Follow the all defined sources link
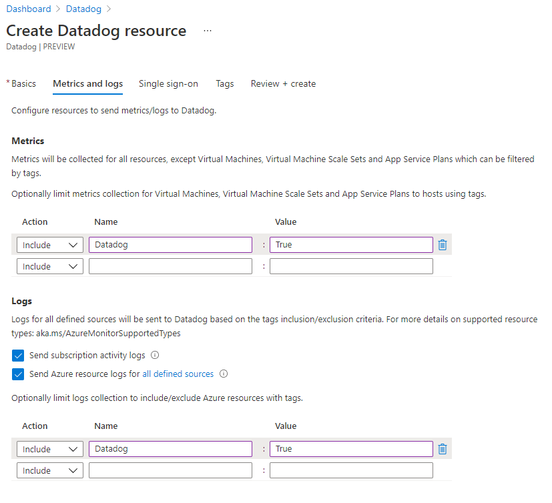The image size is (552, 503). coord(178,374)
